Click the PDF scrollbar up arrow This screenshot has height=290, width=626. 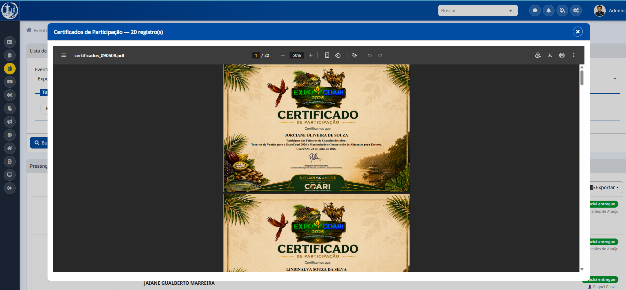tap(582, 67)
